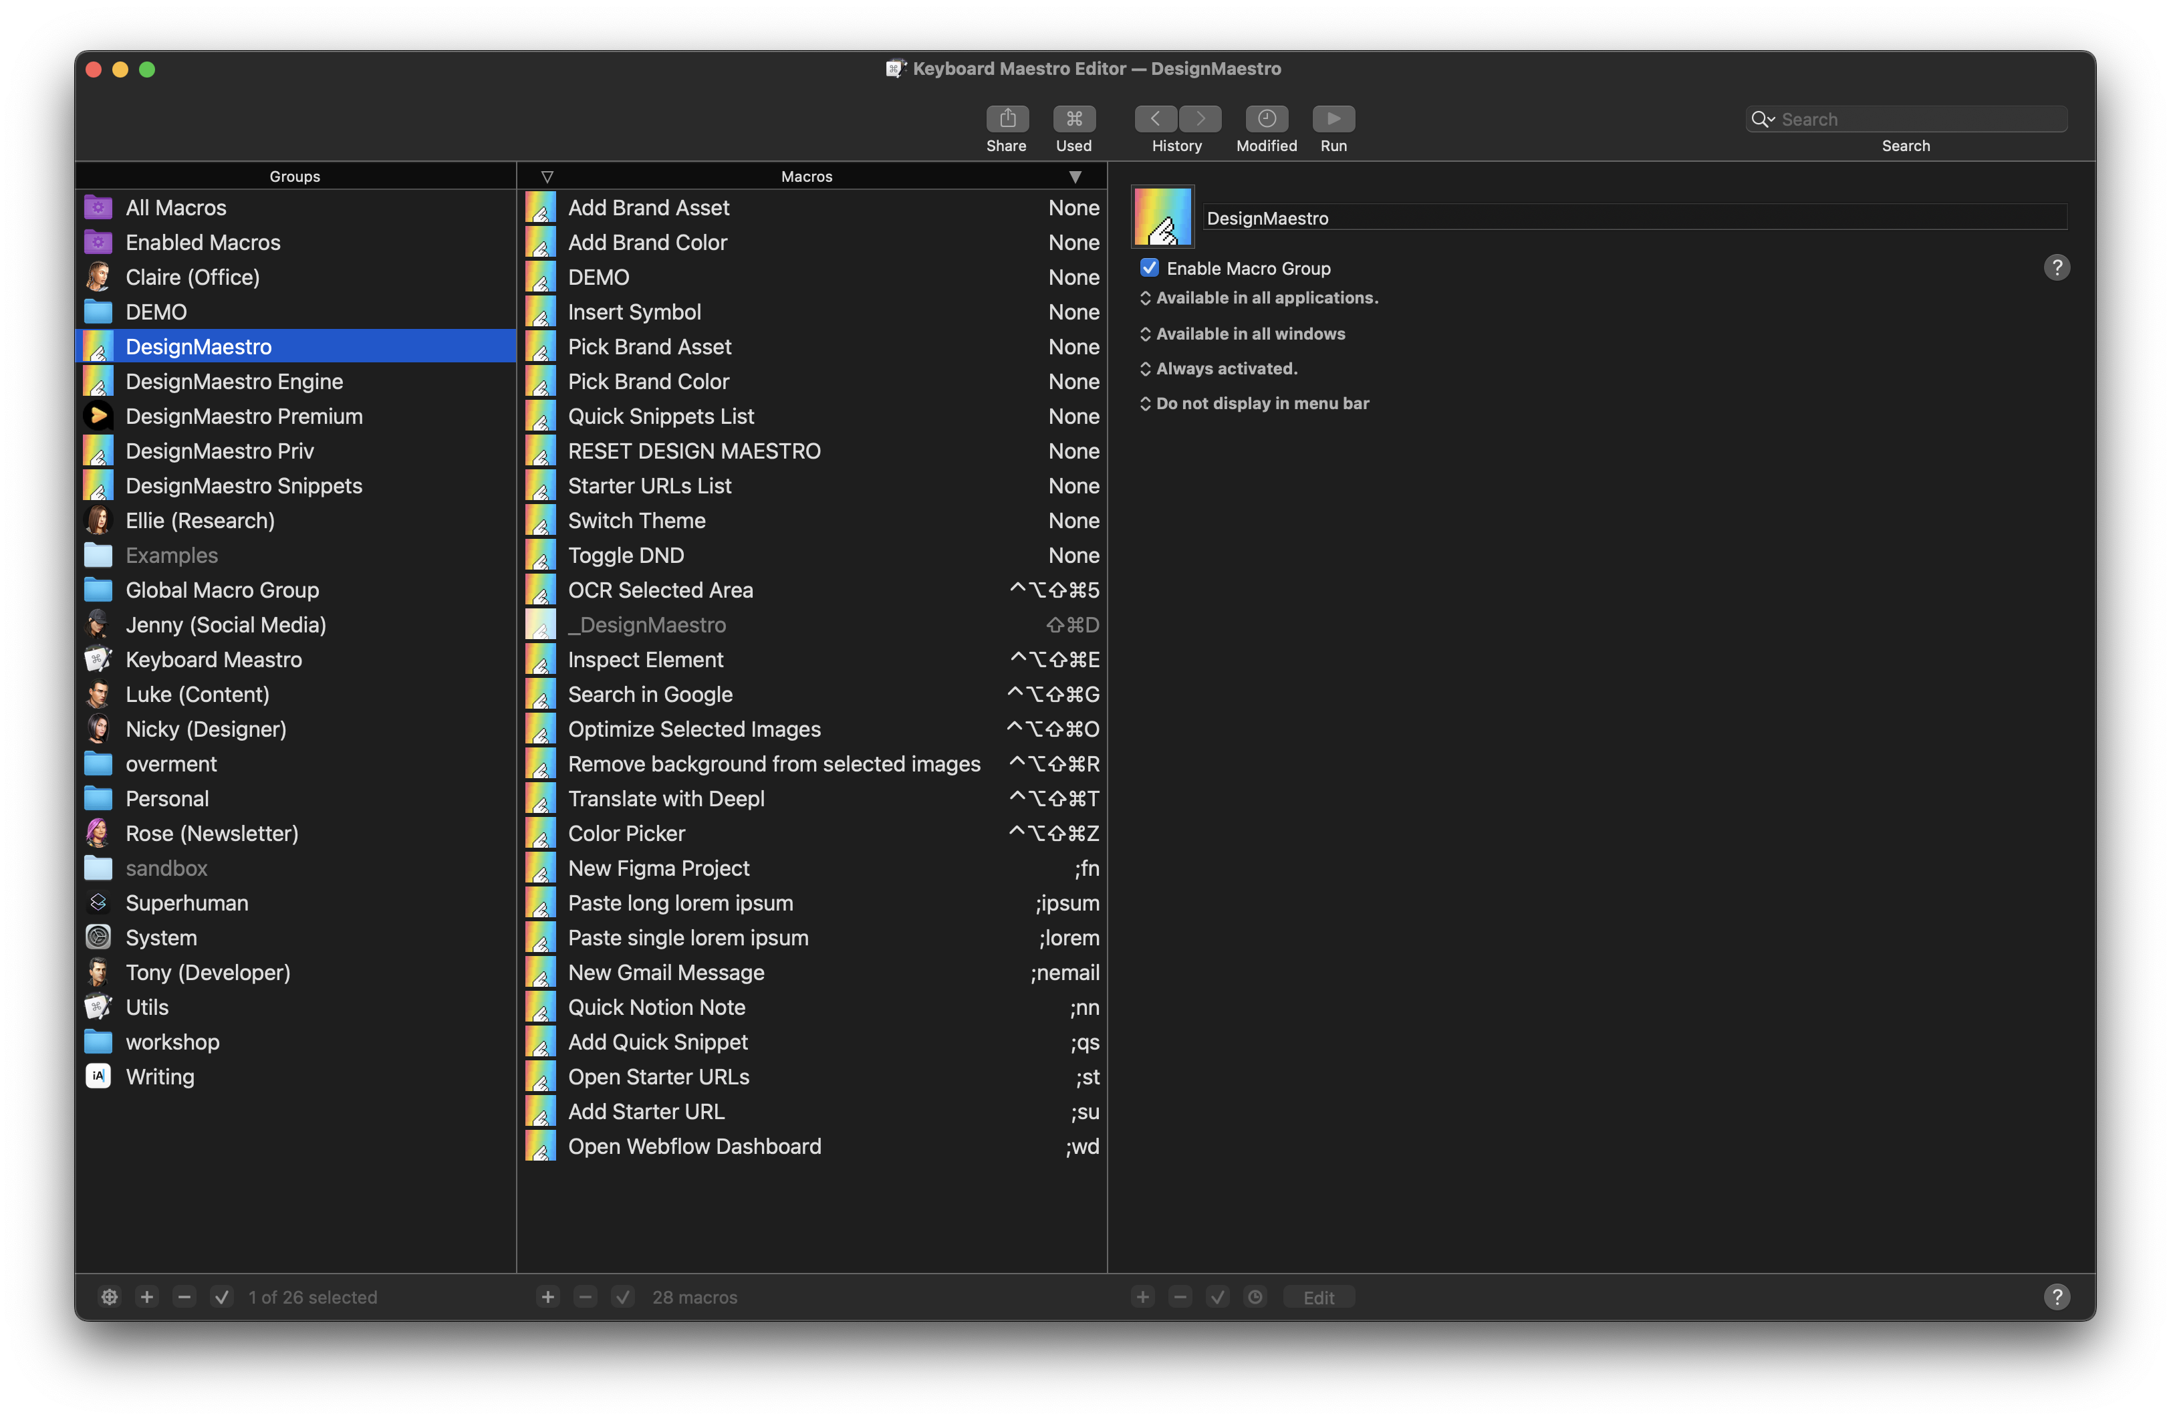Click the groups target settings icon
The height and width of the screenshot is (1420, 2171).
coord(110,1297)
